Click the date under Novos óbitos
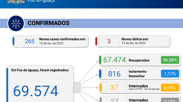 pos(134,43)
